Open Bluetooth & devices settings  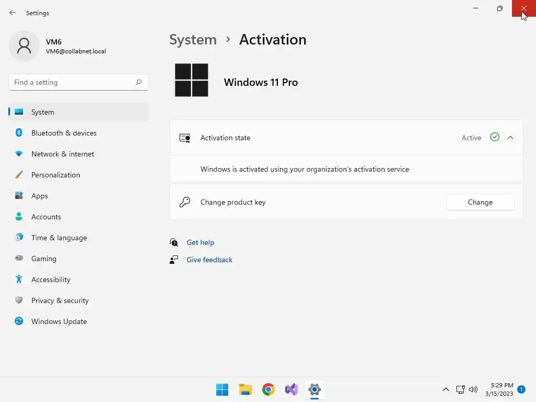pos(79,133)
